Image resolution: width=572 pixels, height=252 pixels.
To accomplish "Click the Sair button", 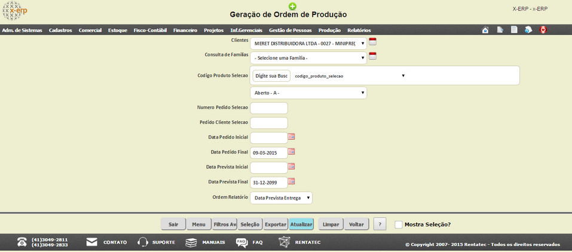I will 173,225.
